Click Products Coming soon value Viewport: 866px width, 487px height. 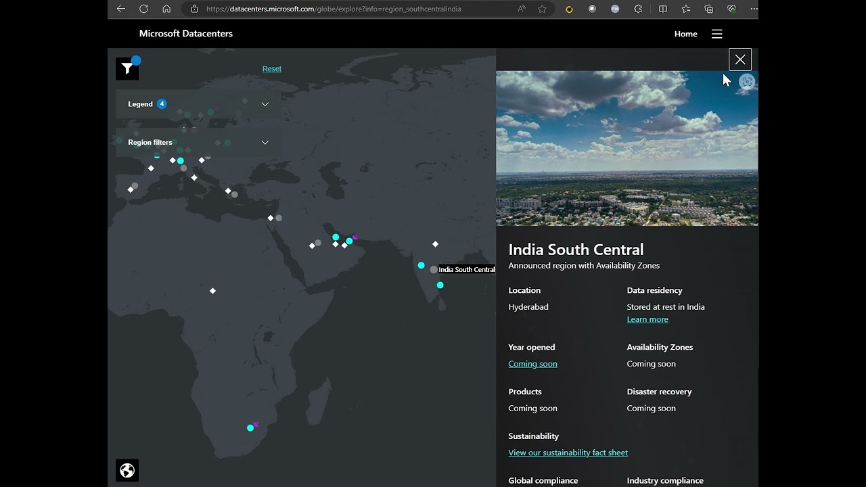532,409
